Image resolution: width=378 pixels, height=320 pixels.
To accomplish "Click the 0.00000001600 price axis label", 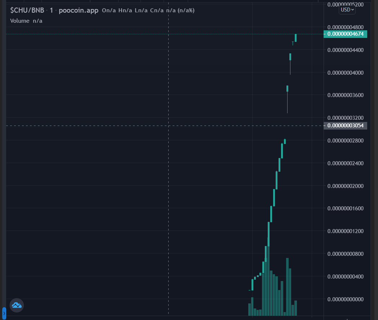I will point(345,208).
